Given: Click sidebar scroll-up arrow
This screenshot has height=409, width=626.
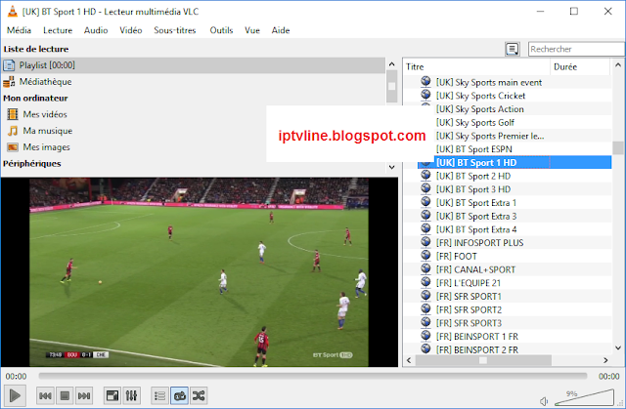Looking at the screenshot, I should pyautogui.click(x=391, y=64).
